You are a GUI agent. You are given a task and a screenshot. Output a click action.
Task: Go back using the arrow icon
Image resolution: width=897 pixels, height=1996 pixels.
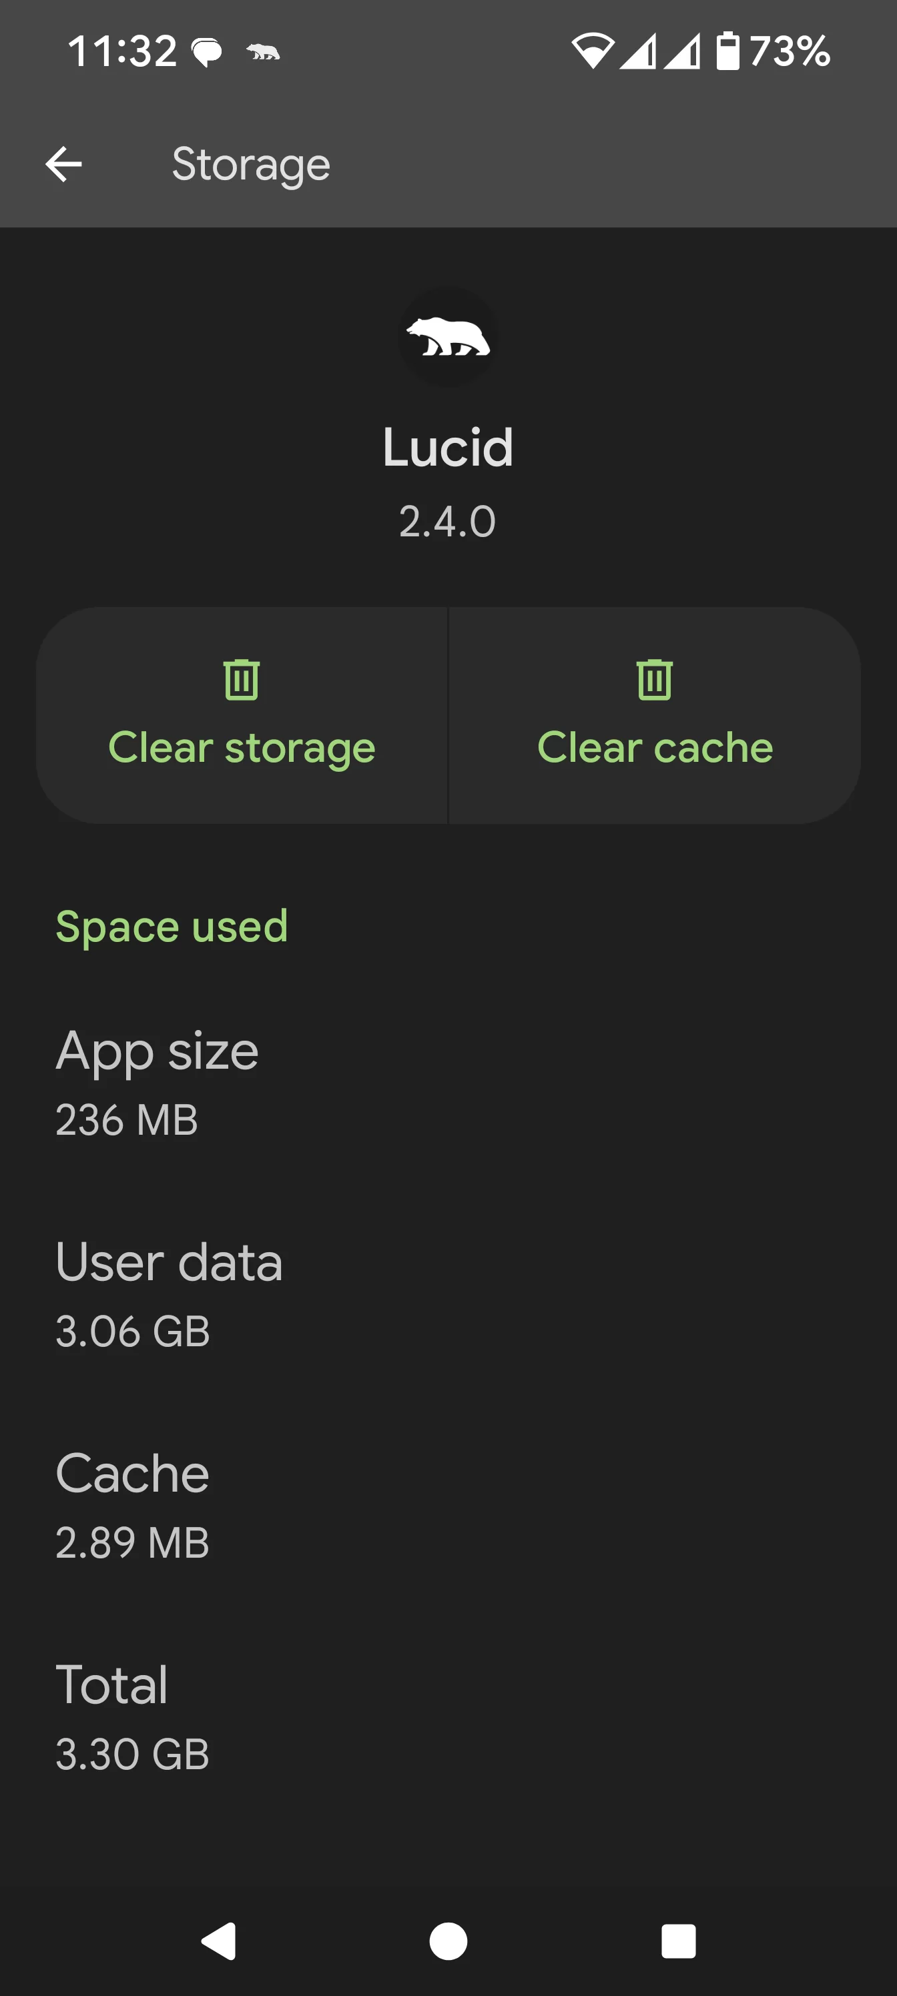(63, 164)
